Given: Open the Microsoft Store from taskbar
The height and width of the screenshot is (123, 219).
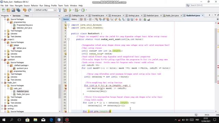Looking at the screenshot, I should coord(27,120).
